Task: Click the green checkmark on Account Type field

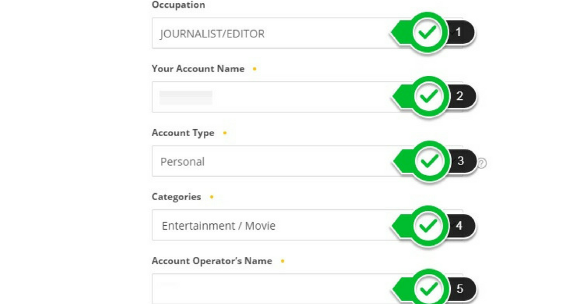Action: coord(429,161)
